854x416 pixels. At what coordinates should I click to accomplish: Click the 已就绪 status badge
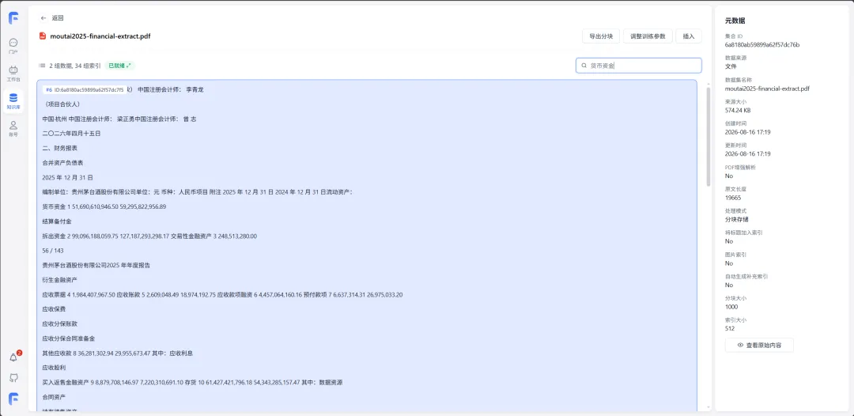[x=119, y=66]
